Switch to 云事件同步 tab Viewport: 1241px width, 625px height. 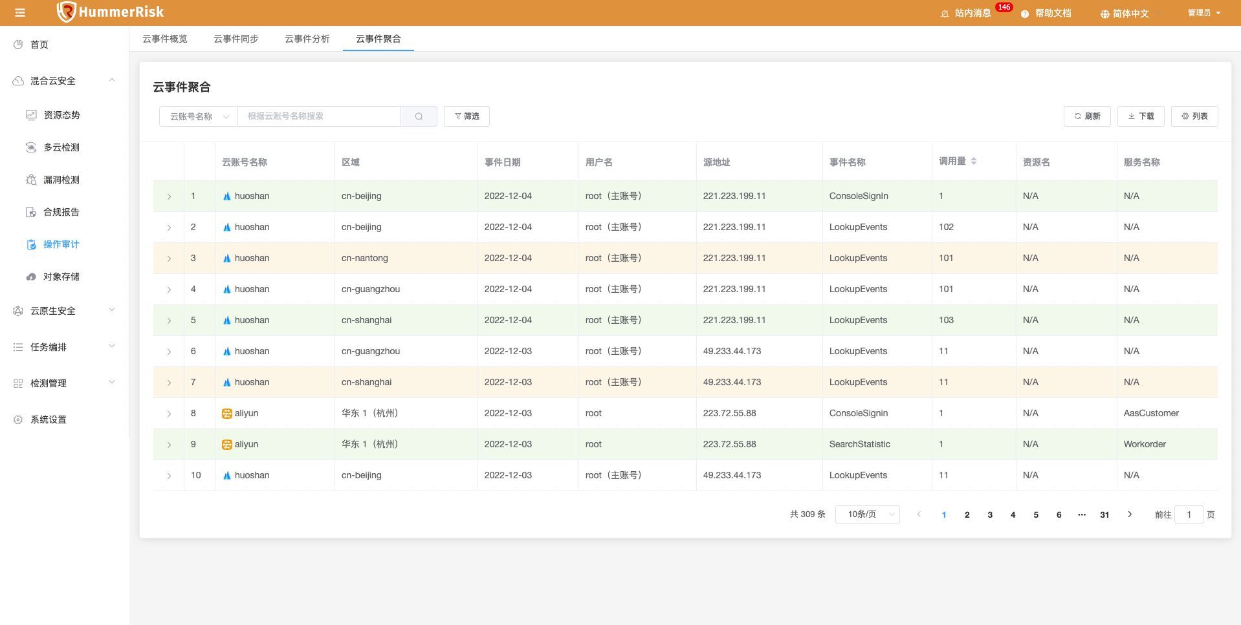click(x=236, y=39)
